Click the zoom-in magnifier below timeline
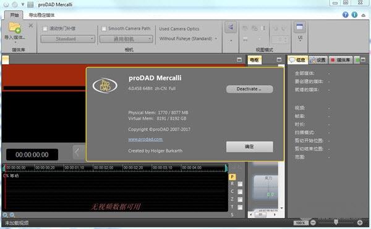This screenshot has width=371, height=229. [5, 215]
